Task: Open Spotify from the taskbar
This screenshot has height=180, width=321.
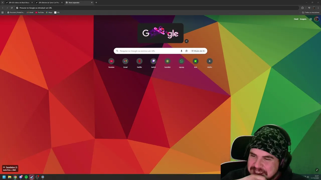Action: click(26, 177)
